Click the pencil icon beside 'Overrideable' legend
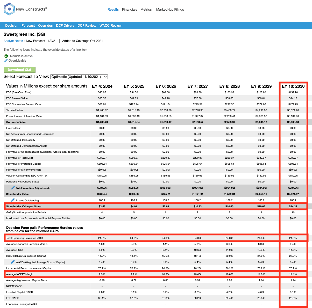 click(6, 61)
